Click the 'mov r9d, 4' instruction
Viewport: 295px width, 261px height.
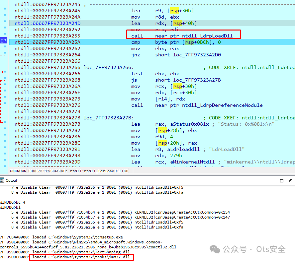[152, 137]
